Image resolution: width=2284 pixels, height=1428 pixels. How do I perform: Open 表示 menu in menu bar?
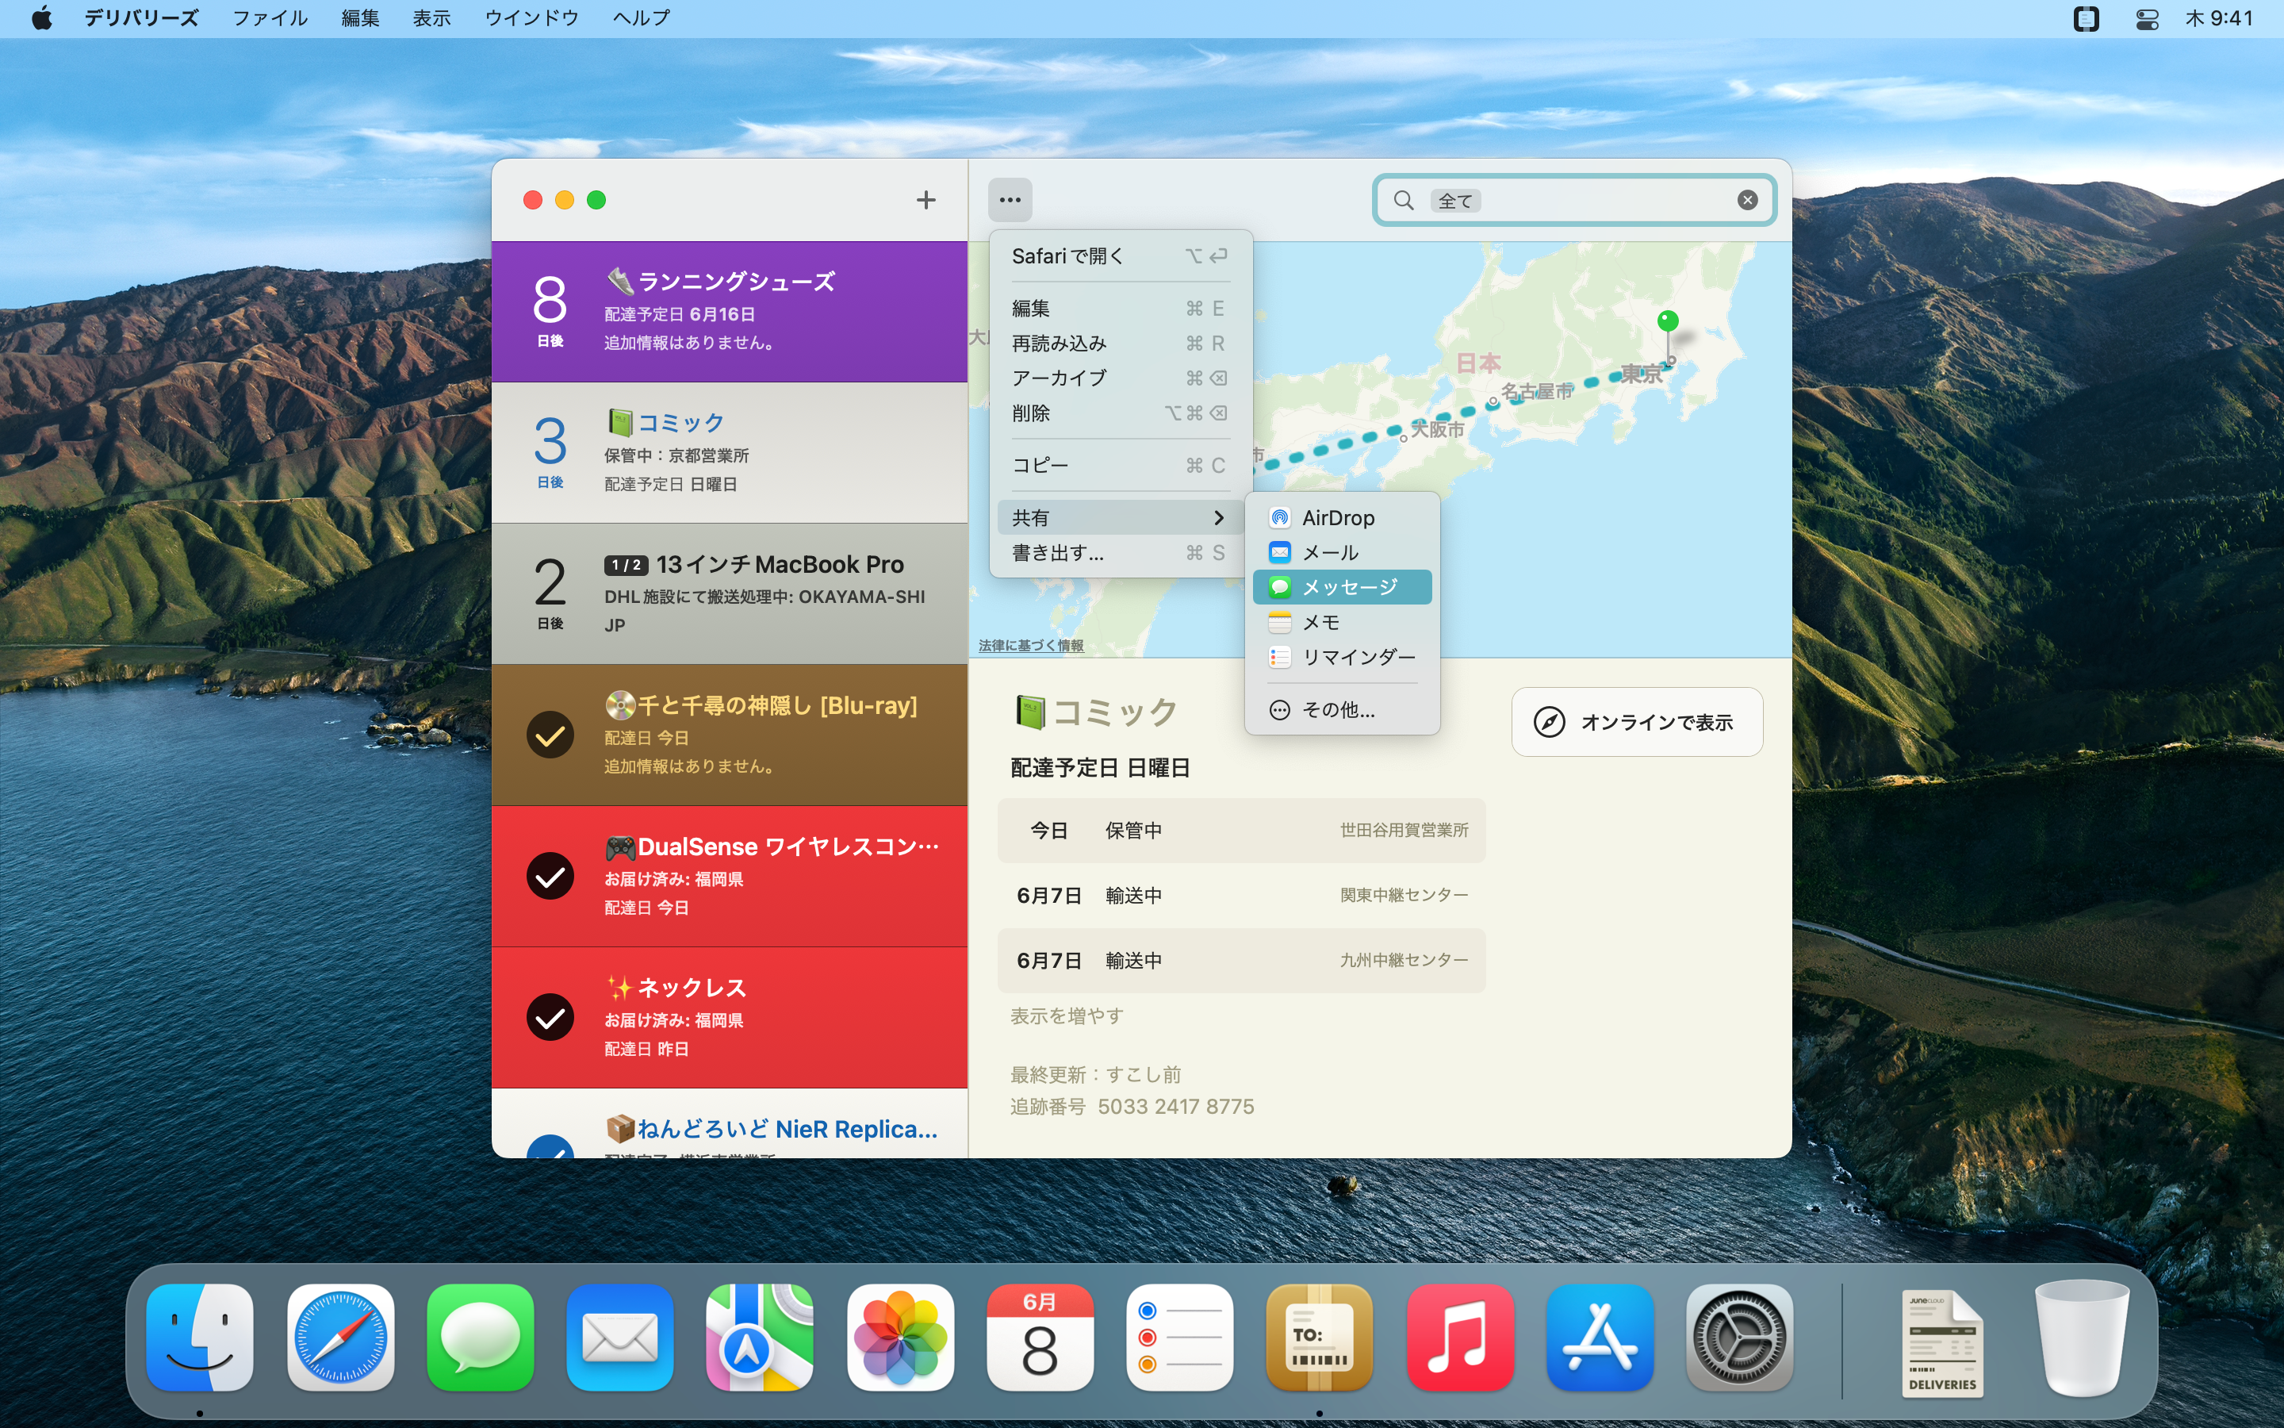tap(431, 18)
